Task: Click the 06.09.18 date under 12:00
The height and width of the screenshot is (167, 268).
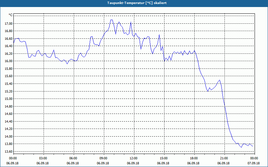Action: pos(133,163)
